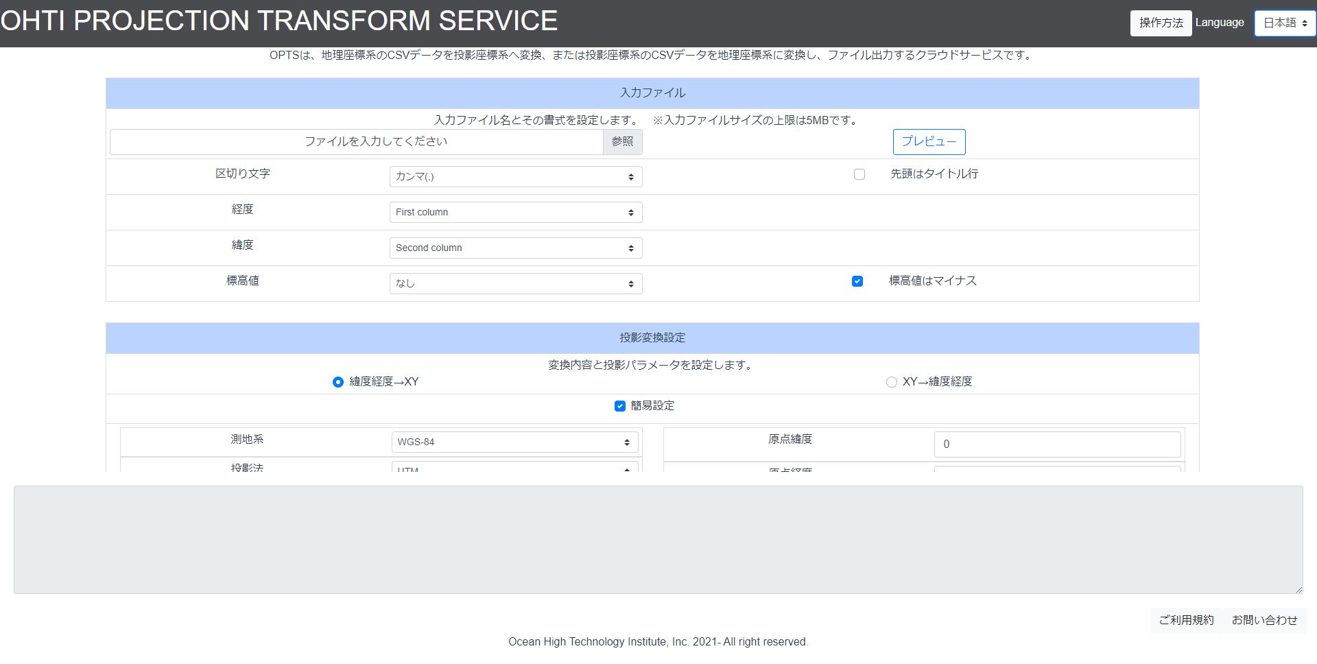Click the 測地系 label
The height and width of the screenshot is (664, 1317).
[247, 439]
